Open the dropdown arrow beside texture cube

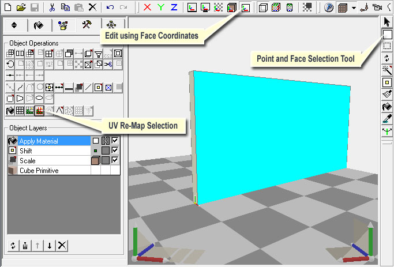click(352, 8)
